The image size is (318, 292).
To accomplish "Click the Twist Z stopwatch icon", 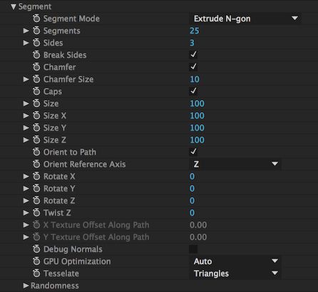I will 36,213.
